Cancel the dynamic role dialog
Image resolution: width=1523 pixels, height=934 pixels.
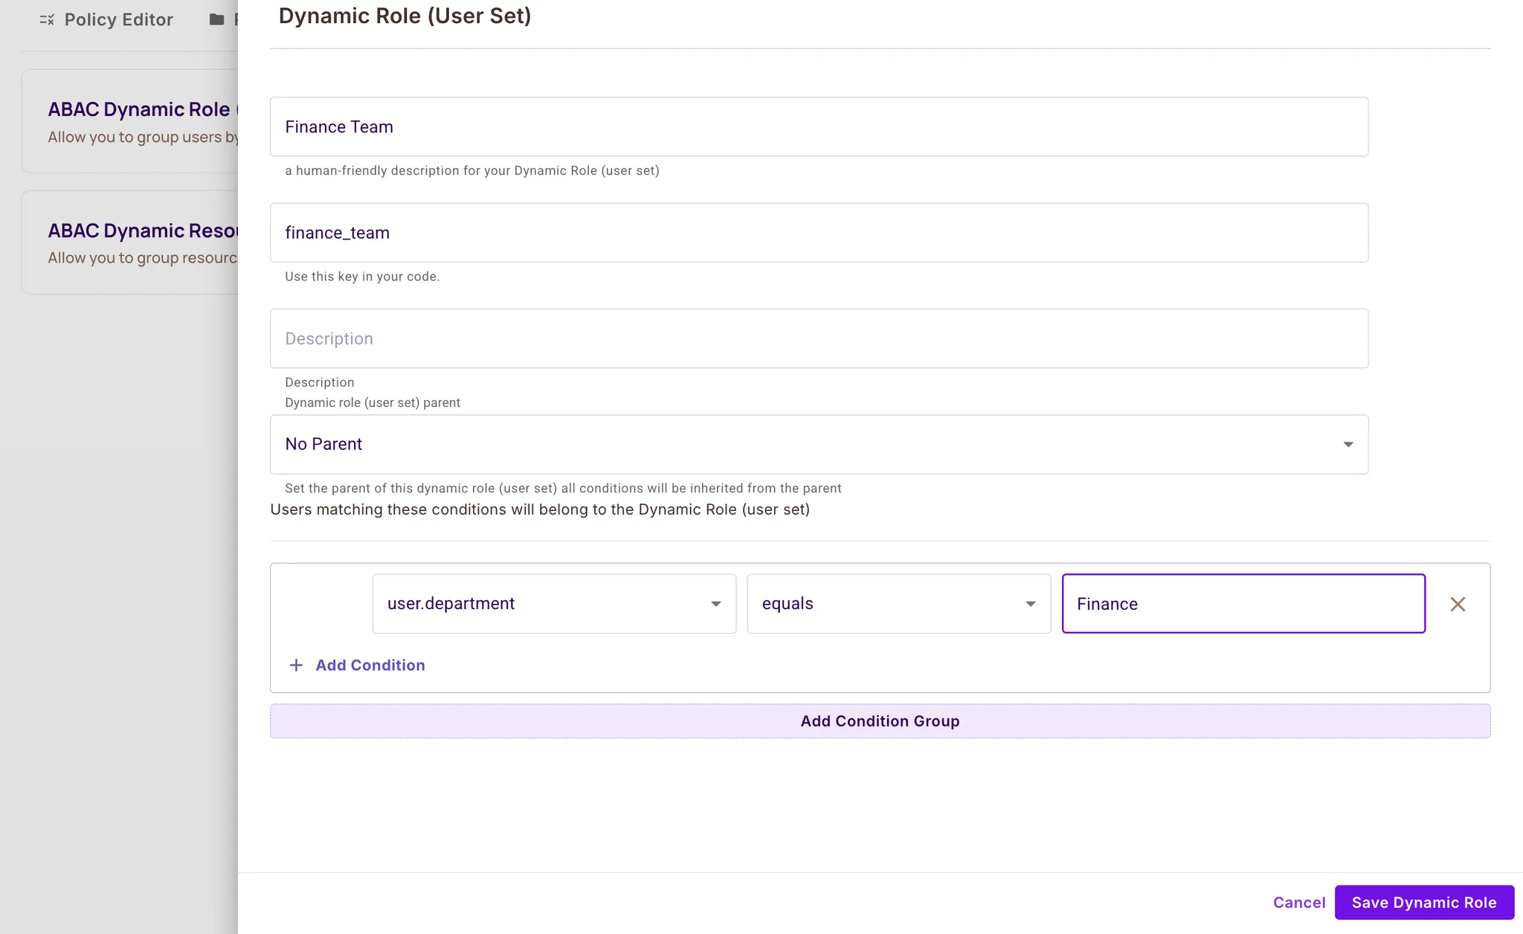point(1298,903)
